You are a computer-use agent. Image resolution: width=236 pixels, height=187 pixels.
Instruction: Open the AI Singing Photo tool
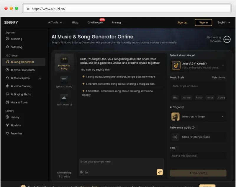point(21,94)
